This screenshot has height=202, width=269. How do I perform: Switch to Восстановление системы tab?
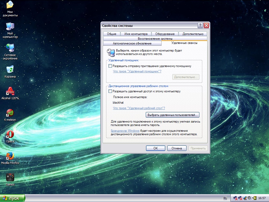(155, 39)
